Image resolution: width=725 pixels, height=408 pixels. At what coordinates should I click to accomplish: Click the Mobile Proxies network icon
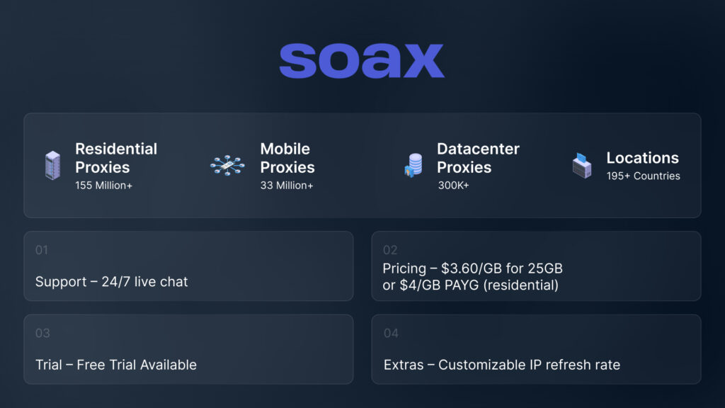coord(227,166)
